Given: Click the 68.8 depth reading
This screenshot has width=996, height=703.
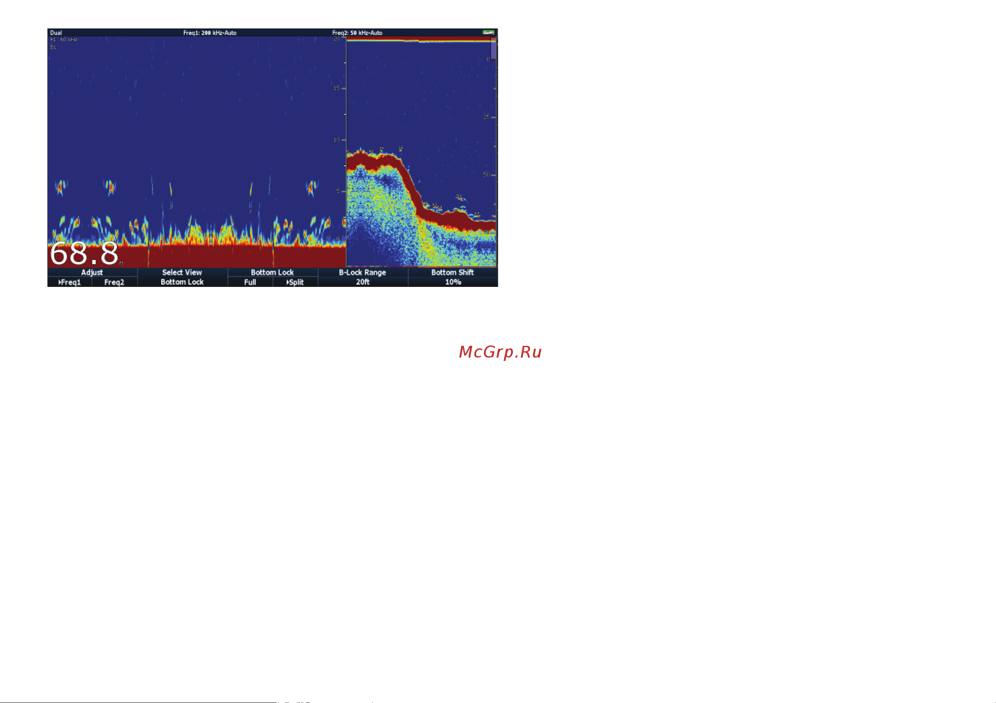Looking at the screenshot, I should (84, 254).
